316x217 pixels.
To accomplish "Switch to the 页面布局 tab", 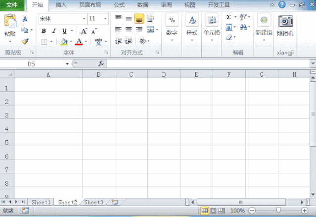I will 90,5.
